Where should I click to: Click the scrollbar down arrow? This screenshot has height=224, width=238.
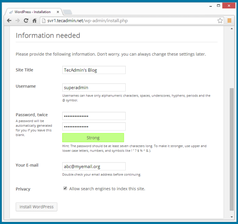[x=232, y=217]
